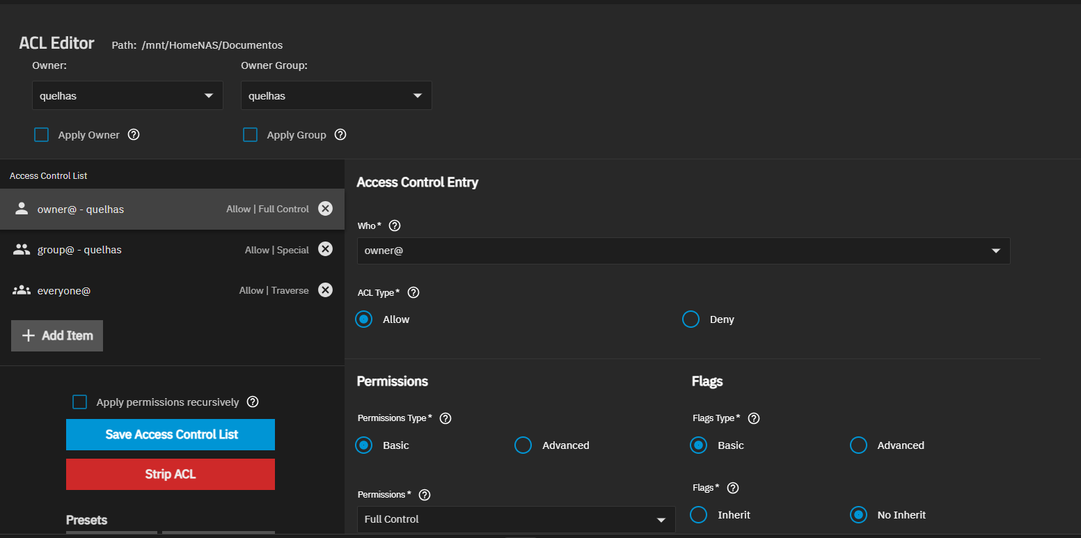
Task: Show help for Apply Owner
Action: click(x=134, y=135)
